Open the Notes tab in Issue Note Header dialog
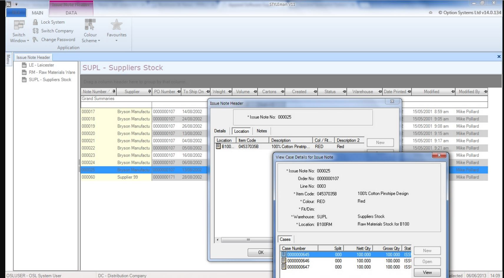504x278 pixels. click(262, 131)
